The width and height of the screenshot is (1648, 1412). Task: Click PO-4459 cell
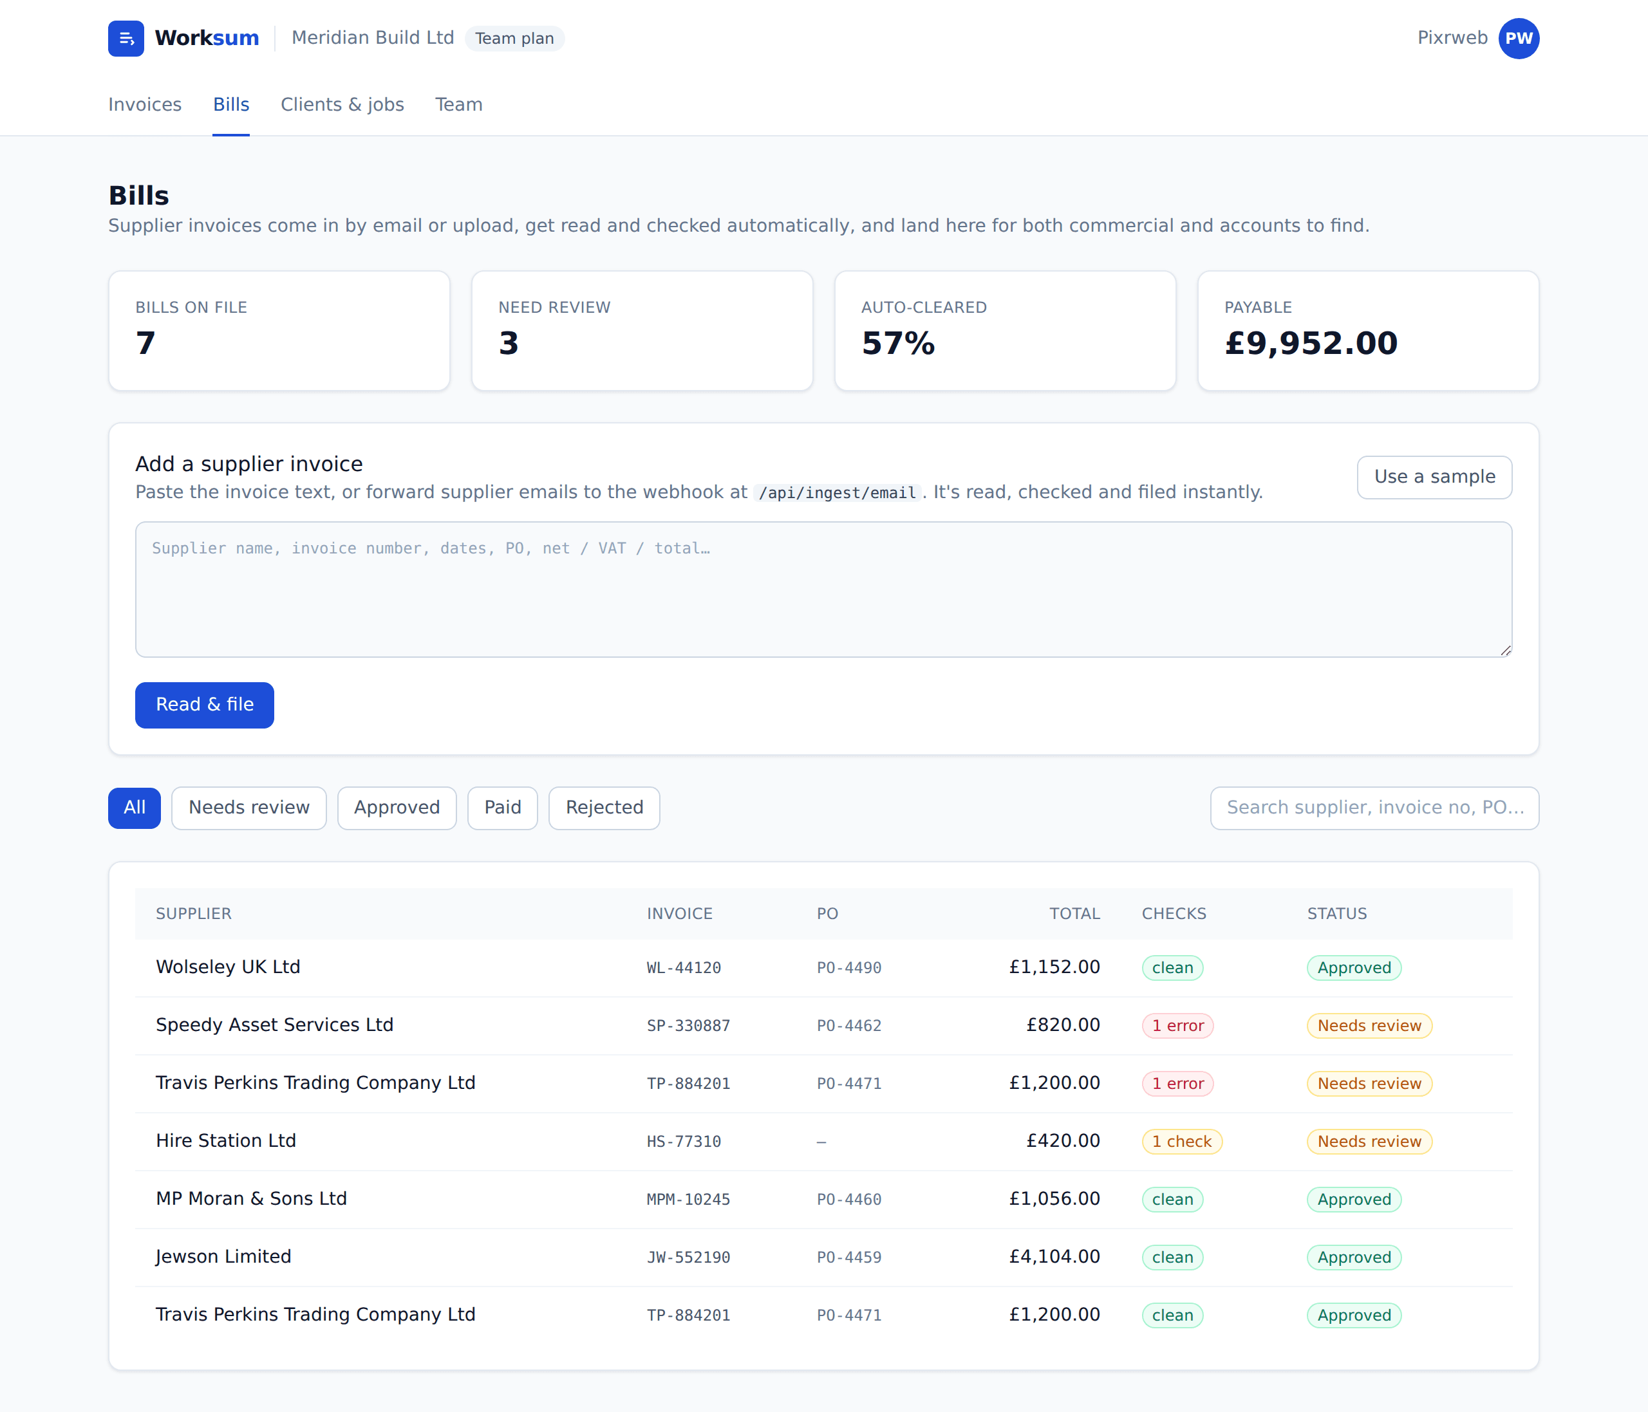tap(850, 1258)
